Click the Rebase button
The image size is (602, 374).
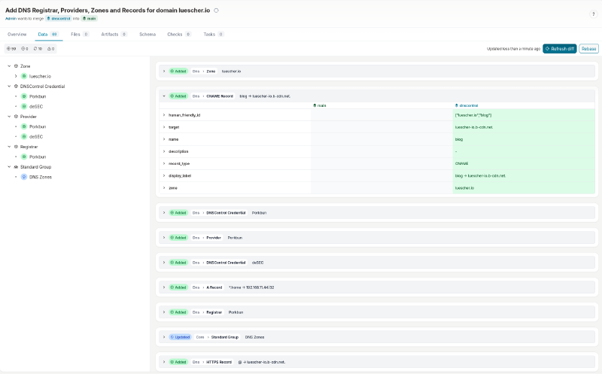[x=588, y=49]
